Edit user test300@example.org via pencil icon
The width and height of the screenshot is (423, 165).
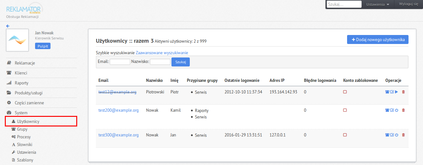392,135
